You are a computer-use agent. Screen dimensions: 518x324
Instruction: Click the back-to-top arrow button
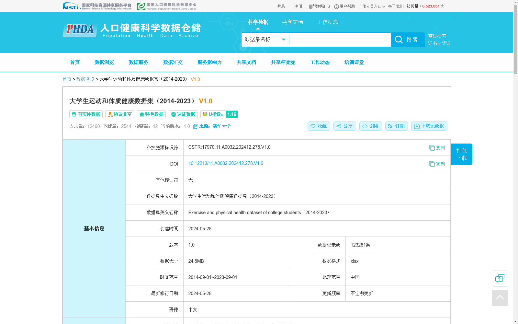(x=500, y=298)
